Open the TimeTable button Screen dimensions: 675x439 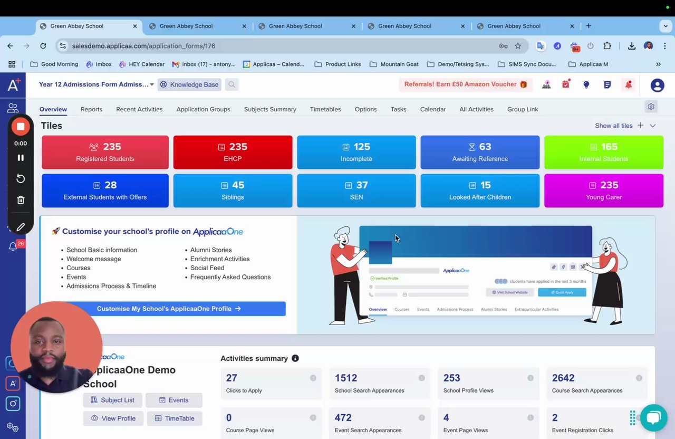click(x=175, y=418)
